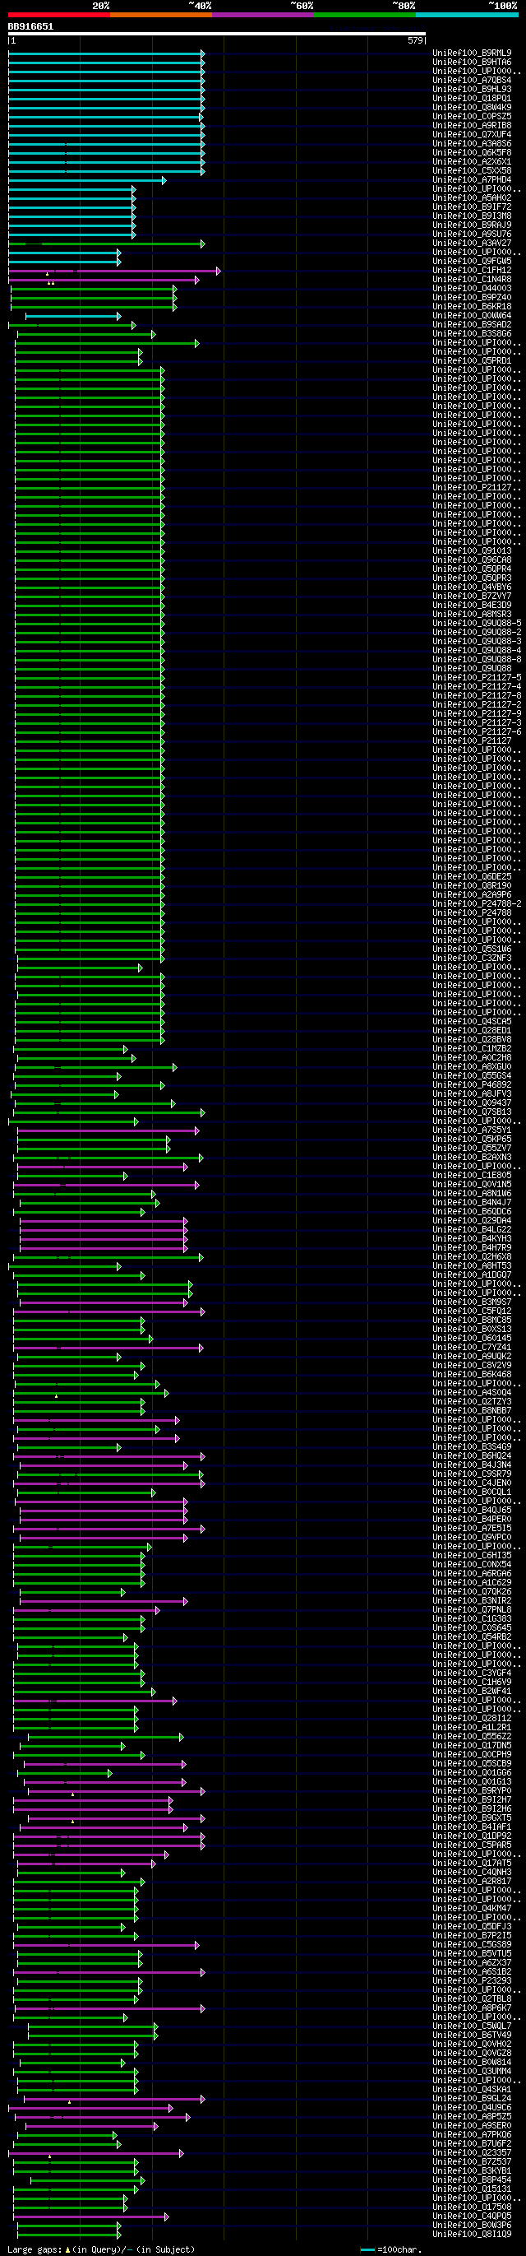Select the UniRef100_A9SER0 label
This screenshot has width=526, height=2256.
click(472, 2125)
